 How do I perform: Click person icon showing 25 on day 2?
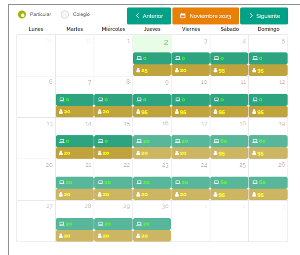tap(138, 70)
